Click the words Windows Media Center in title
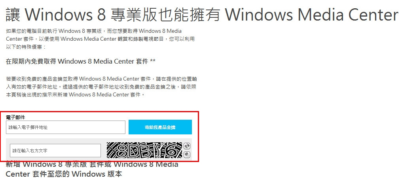Image resolution: width=402 pixels, height=181 pixels. (x=311, y=15)
